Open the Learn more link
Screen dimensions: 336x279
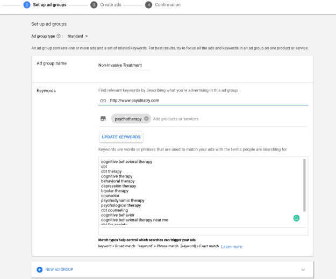point(231,247)
